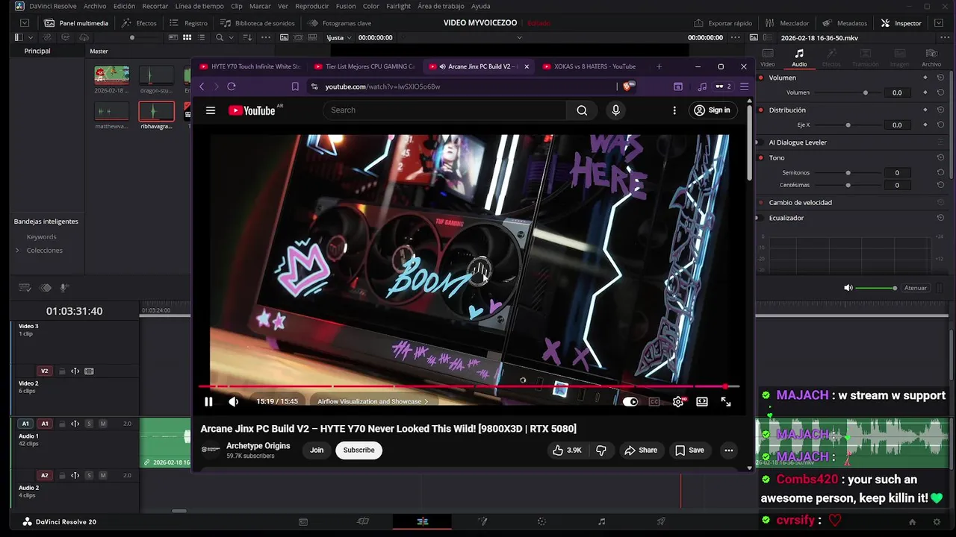This screenshot has width=956, height=537.
Task: Toggle YouTube autoplay switch
Action: pyautogui.click(x=630, y=401)
